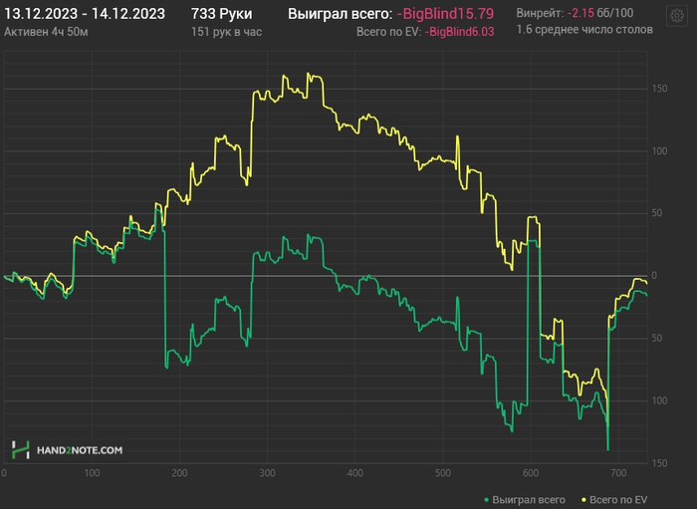Click the '-BigBlind15.79' total won value
Screen dimensions: 697x509
445,14
